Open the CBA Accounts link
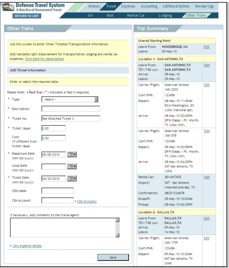 [x=87, y=201]
